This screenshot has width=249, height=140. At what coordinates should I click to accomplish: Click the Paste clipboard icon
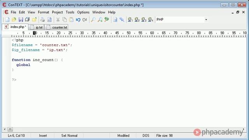coord(71,19)
